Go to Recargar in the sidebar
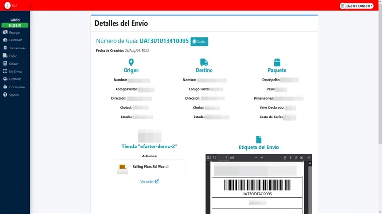The height and width of the screenshot is (214, 382). [x=15, y=32]
